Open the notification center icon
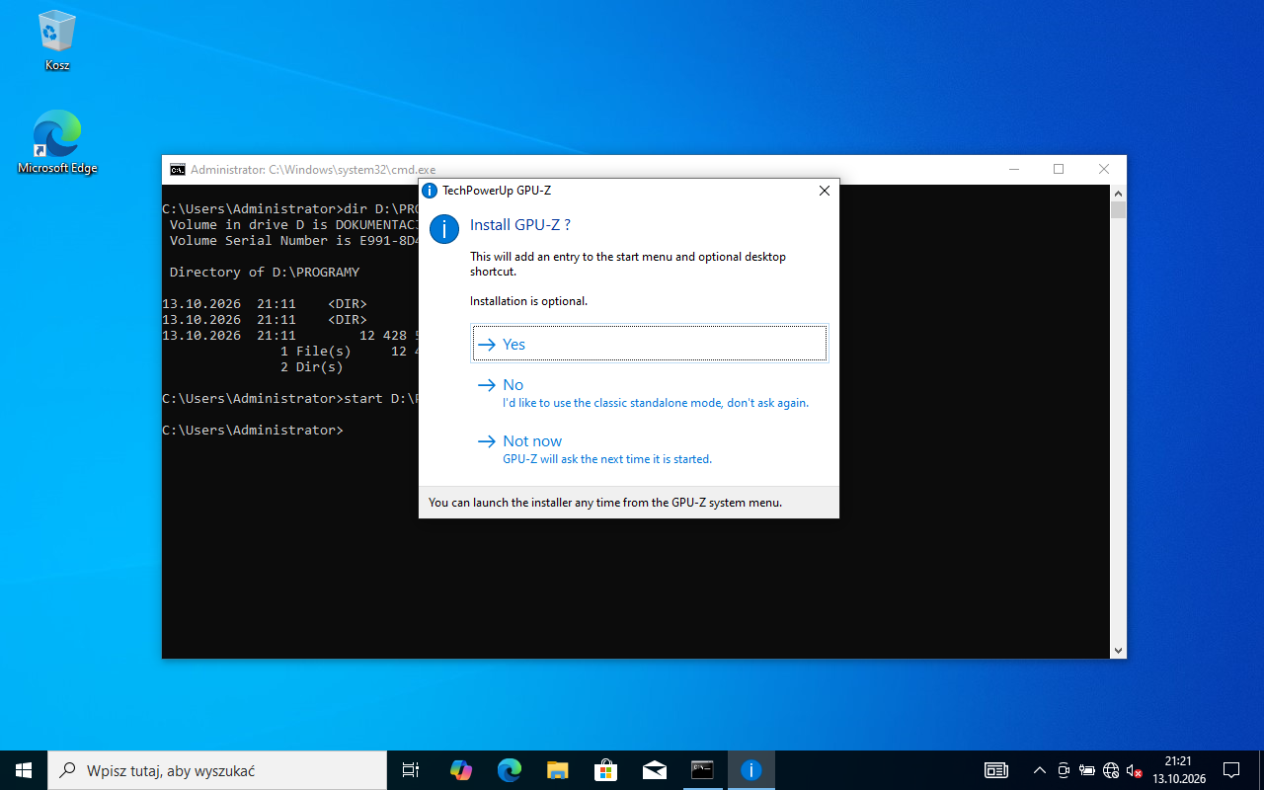Image resolution: width=1264 pixels, height=790 pixels. click(x=1231, y=770)
